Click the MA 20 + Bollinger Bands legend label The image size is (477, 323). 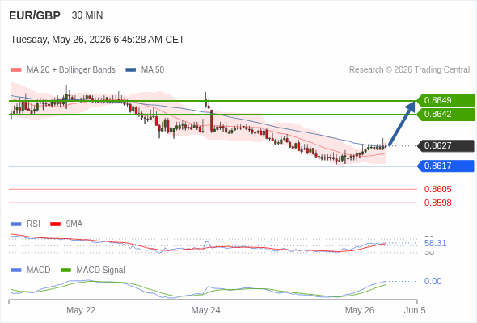pos(71,70)
